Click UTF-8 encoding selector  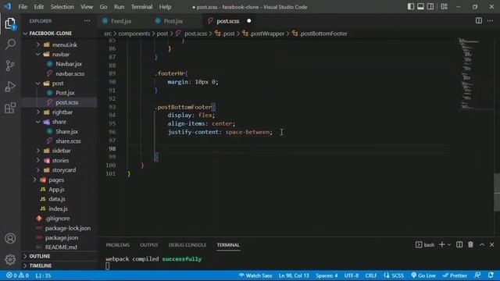coord(352,276)
